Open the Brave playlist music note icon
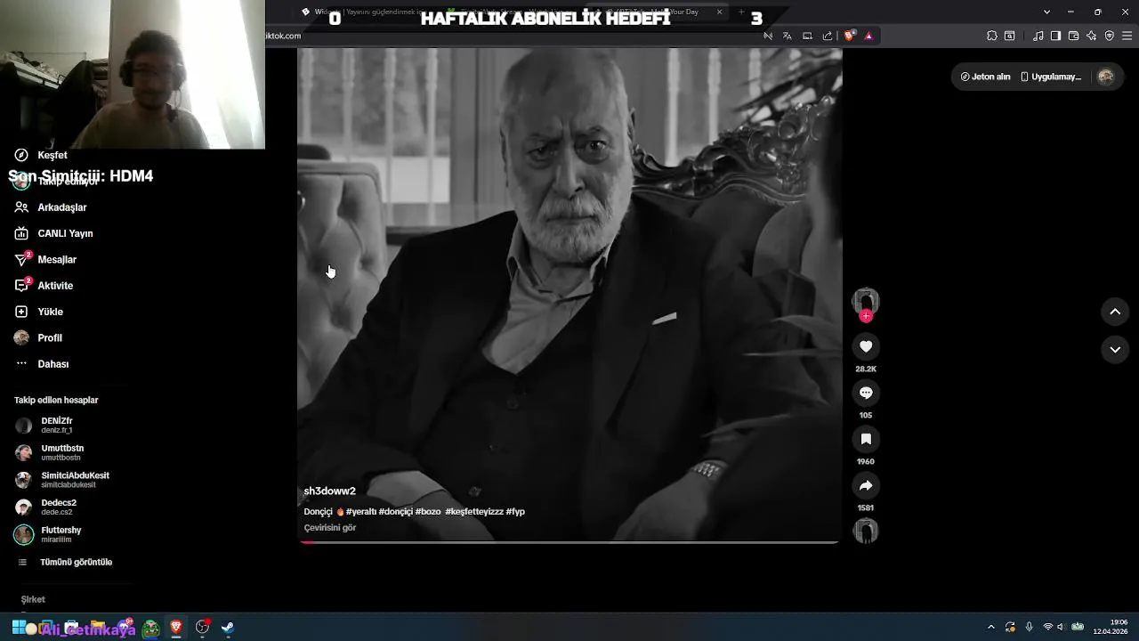 1038,36
